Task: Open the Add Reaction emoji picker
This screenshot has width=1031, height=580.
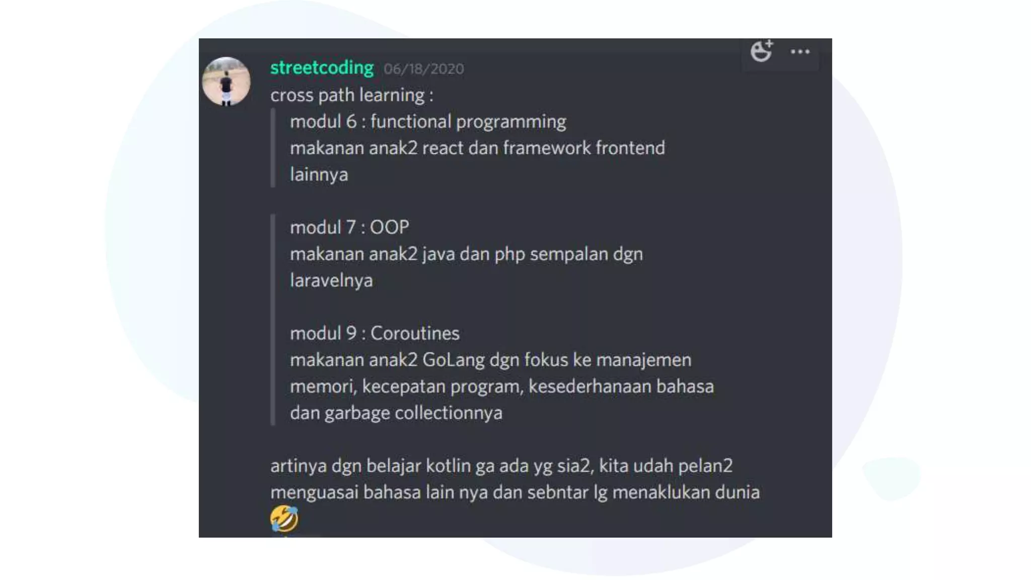Action: pos(761,51)
